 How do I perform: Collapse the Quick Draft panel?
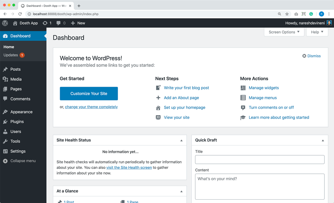point(323,140)
